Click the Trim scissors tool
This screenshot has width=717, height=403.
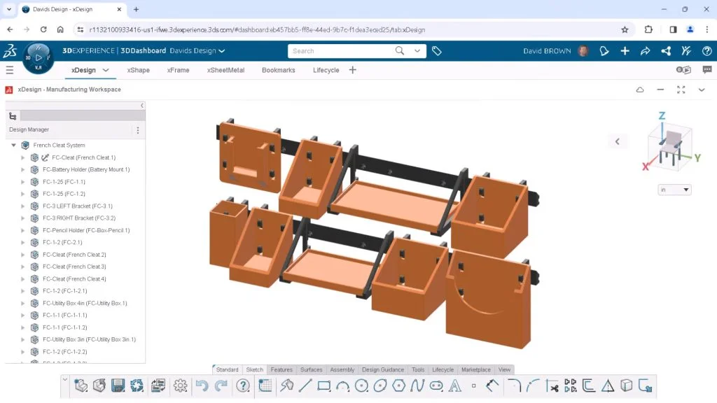[552, 386]
